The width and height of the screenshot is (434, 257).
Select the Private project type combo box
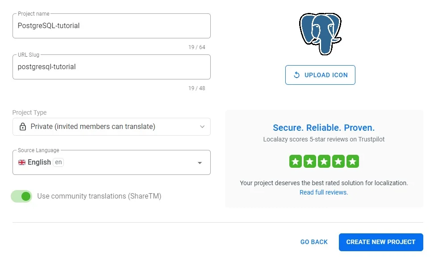point(112,127)
